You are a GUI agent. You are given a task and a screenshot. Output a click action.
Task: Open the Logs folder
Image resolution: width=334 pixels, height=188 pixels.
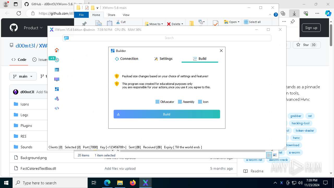[24, 115]
